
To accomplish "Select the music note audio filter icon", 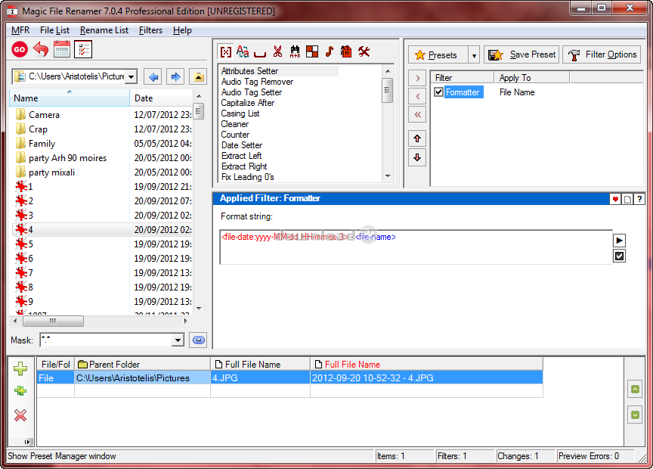I will (329, 51).
